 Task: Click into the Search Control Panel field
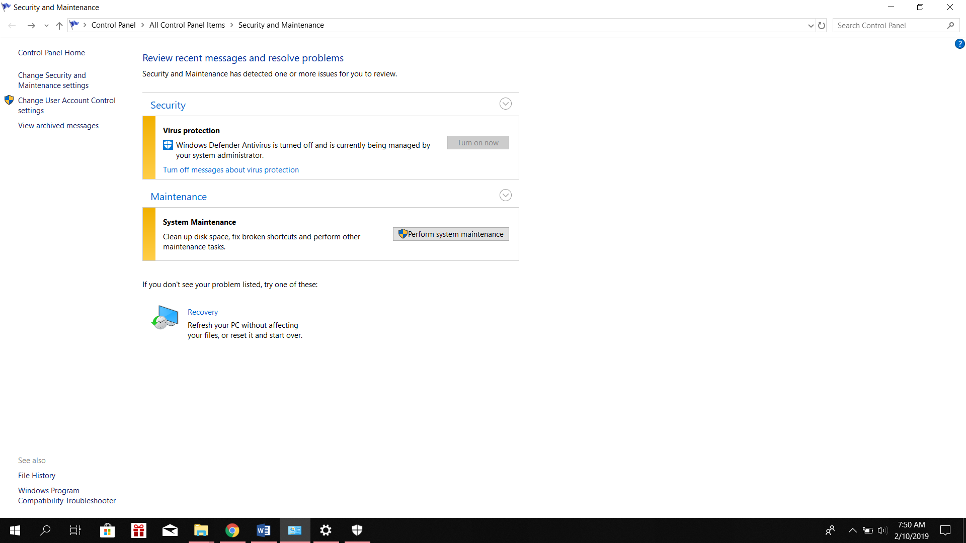[888, 26]
